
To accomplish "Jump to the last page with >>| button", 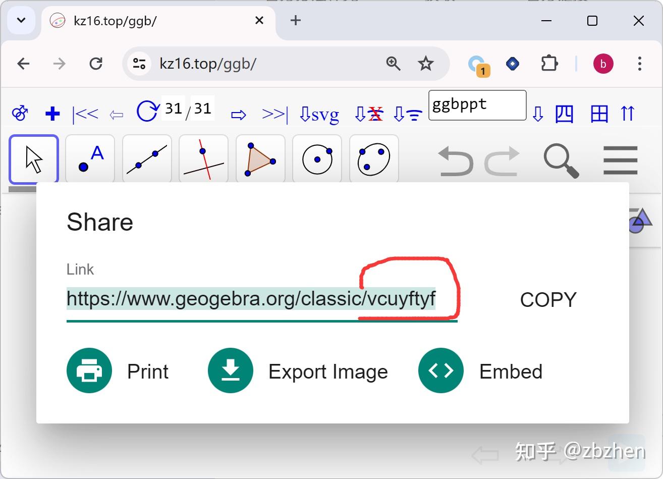I will point(274,113).
